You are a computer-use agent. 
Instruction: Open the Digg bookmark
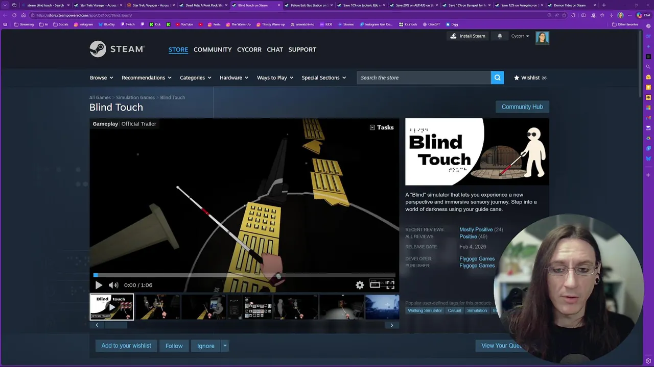452,24
